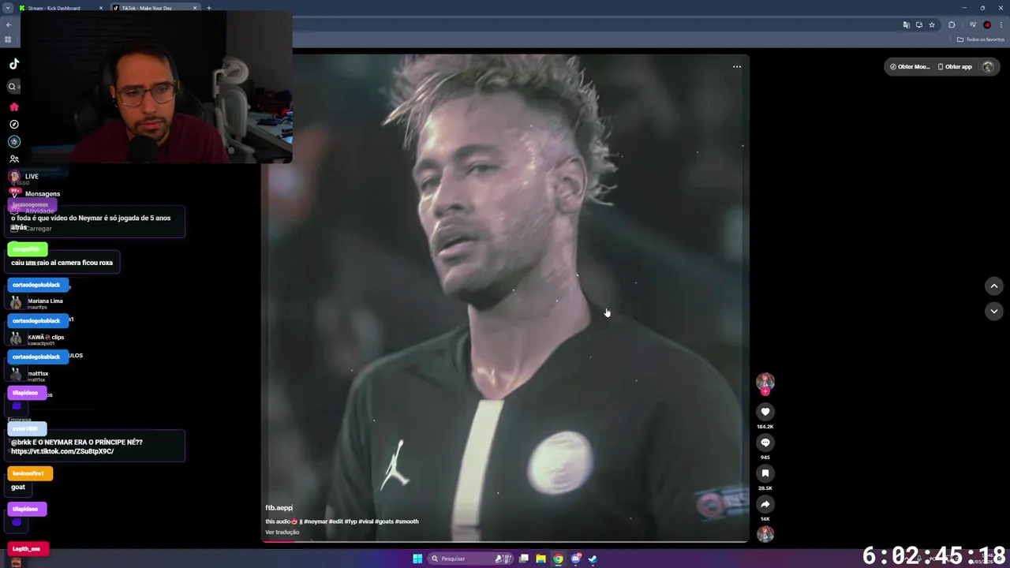Open the Explore compass icon
The width and height of the screenshot is (1010, 568).
click(x=14, y=124)
